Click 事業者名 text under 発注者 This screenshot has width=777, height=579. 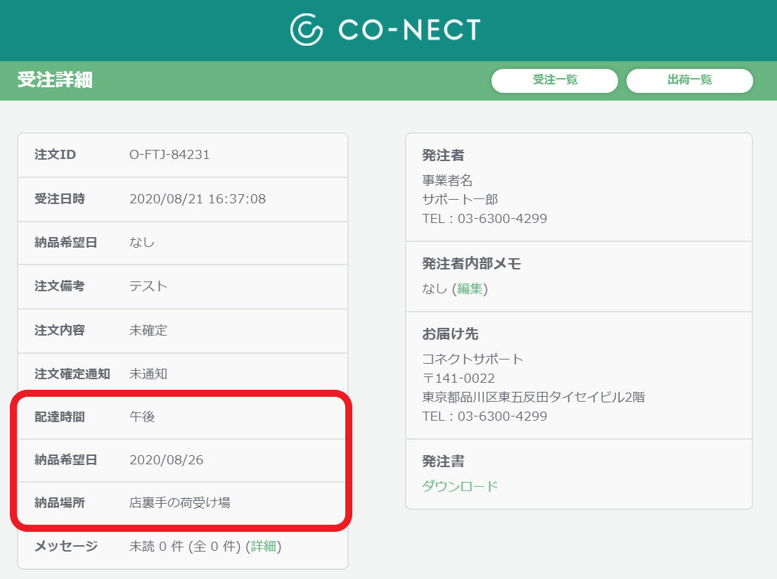click(447, 180)
